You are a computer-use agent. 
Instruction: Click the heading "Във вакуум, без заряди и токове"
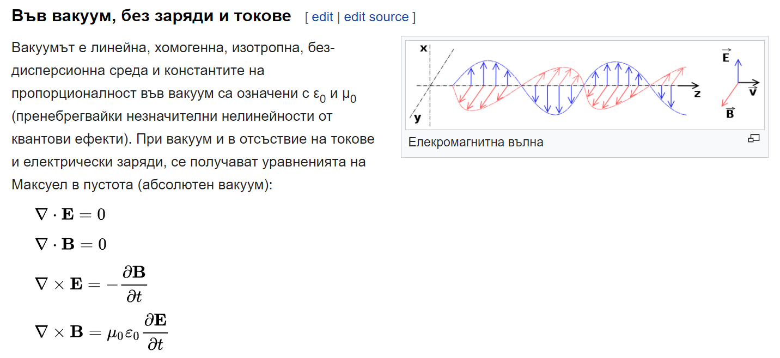pyautogui.click(x=151, y=16)
